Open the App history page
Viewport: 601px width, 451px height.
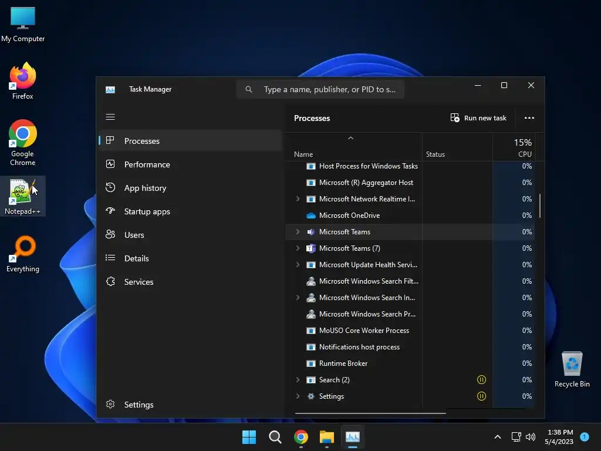[191, 188]
